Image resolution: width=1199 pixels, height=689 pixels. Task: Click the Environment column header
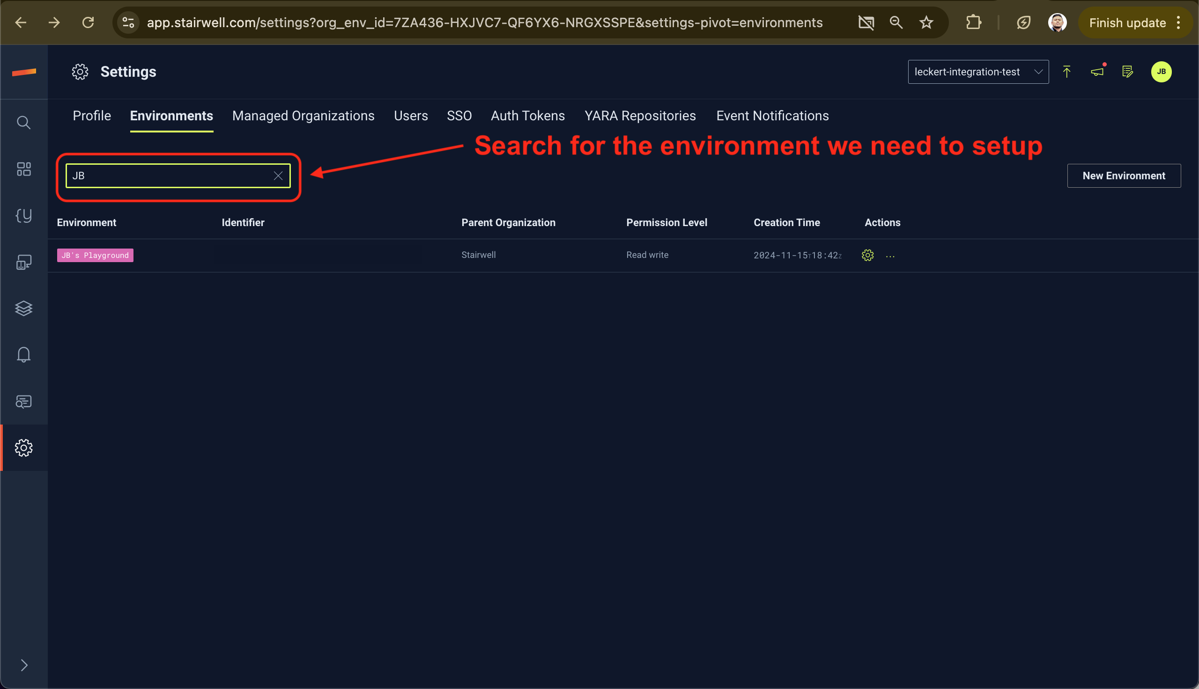coord(87,222)
